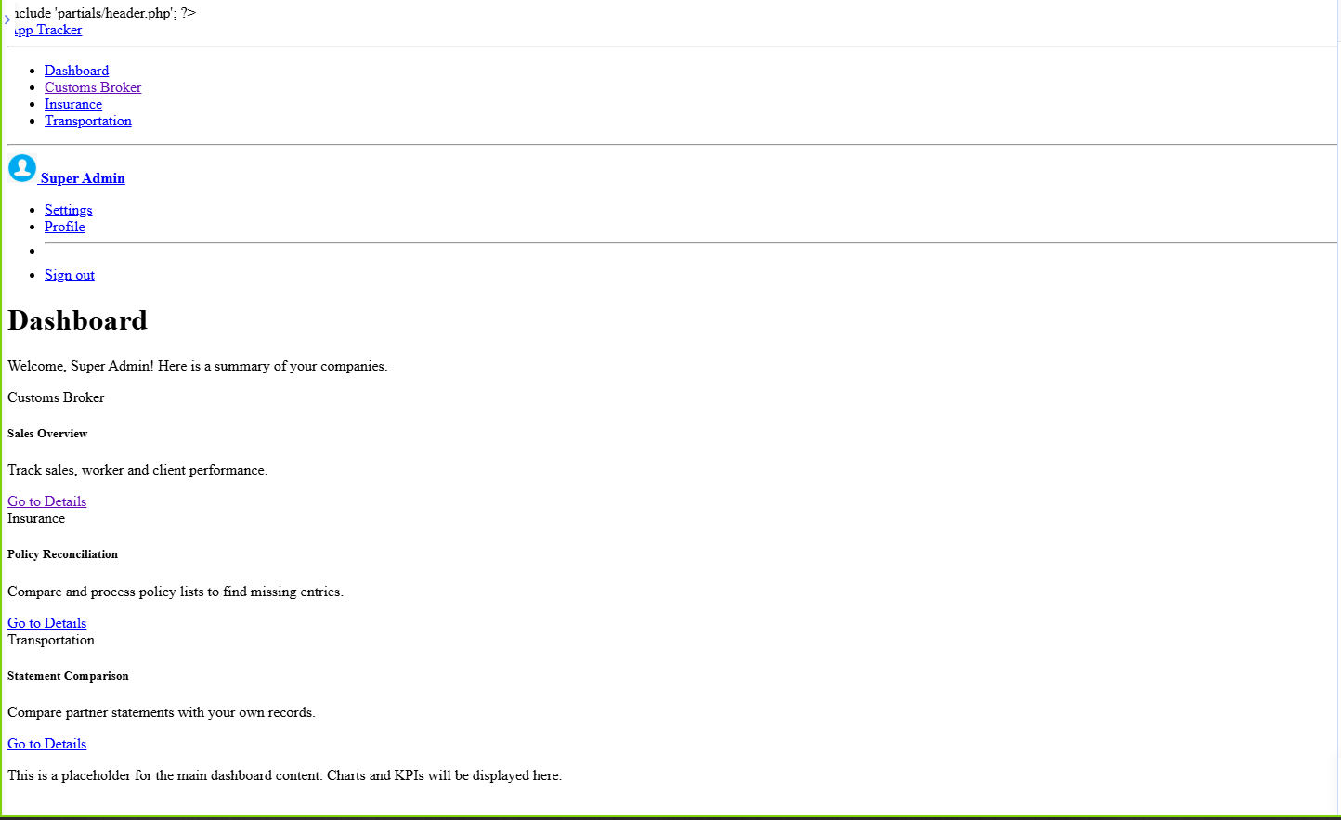Open Go to Details under Policy Reconciliation

[x=46, y=623]
